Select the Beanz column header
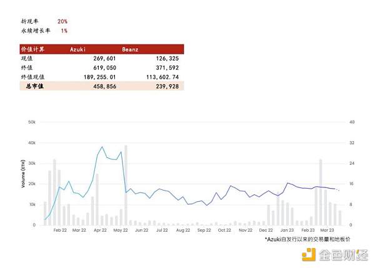Viewport: 375px width, 268px height. pyautogui.click(x=129, y=48)
